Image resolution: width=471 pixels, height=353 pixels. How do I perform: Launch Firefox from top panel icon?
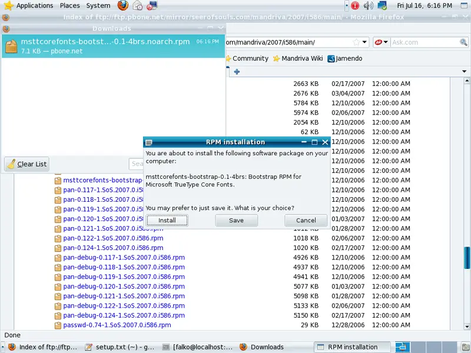(122, 5)
